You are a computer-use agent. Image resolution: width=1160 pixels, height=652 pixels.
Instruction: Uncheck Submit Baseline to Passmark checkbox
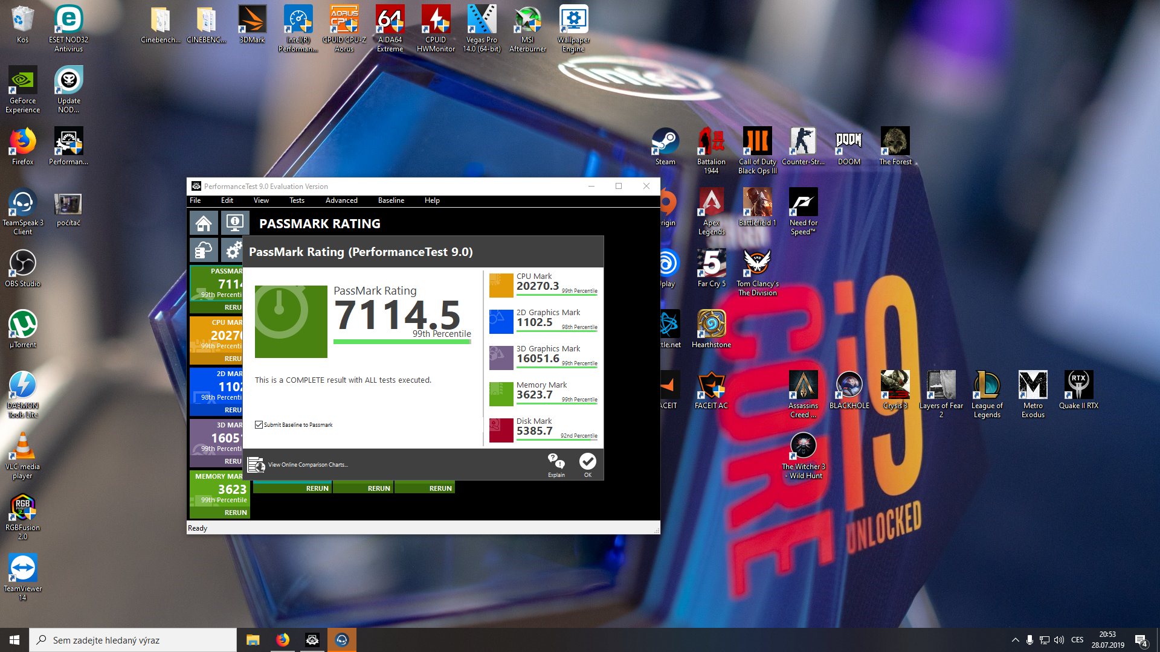point(259,425)
